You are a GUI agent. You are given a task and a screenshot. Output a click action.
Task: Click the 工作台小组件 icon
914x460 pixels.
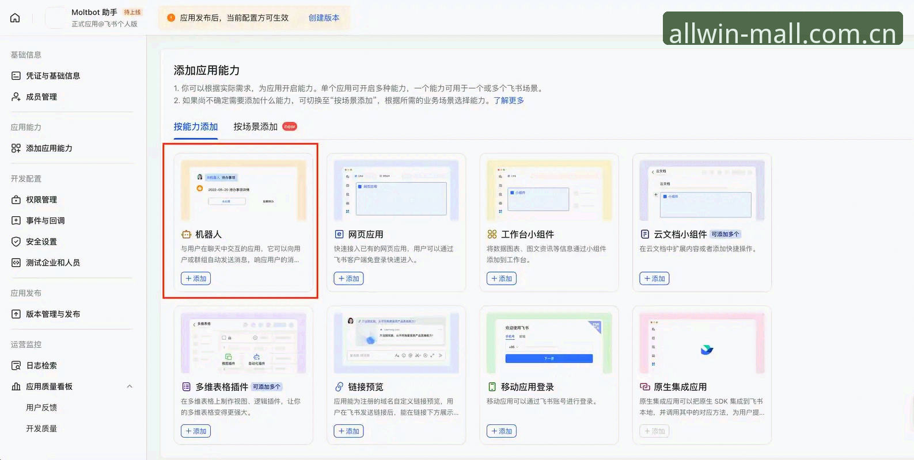[492, 234]
